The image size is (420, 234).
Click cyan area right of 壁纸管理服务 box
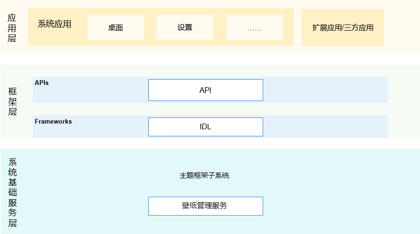pos(331,206)
